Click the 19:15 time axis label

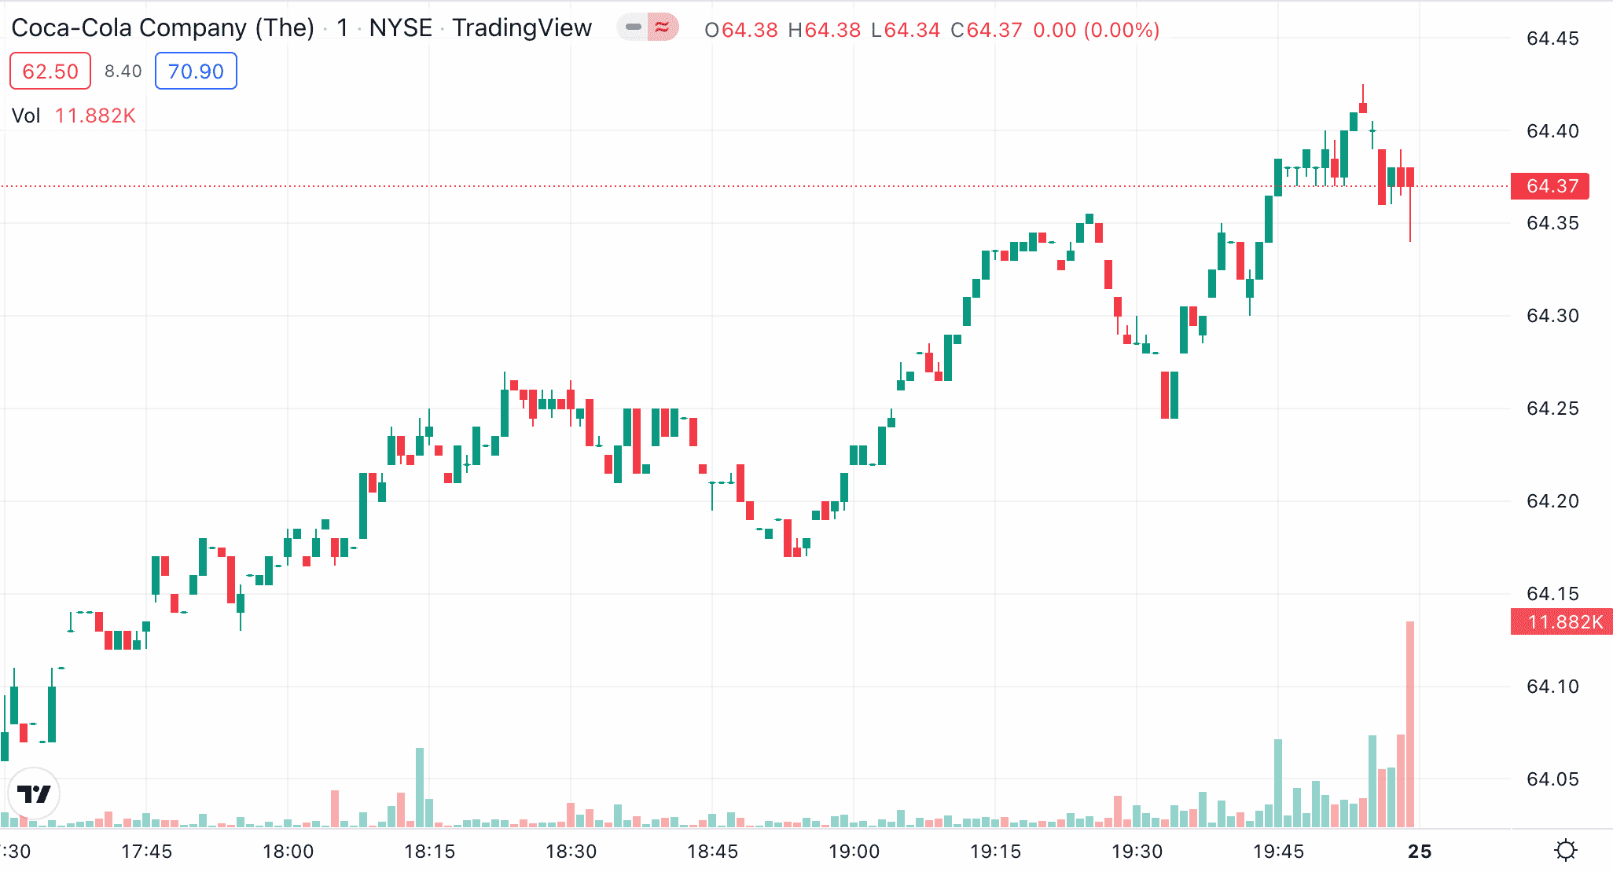point(996,852)
